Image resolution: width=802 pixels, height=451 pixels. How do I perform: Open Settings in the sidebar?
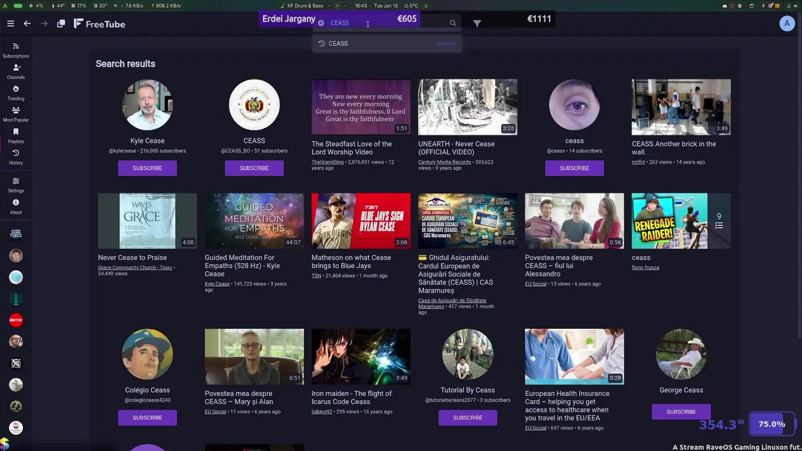pos(16,185)
